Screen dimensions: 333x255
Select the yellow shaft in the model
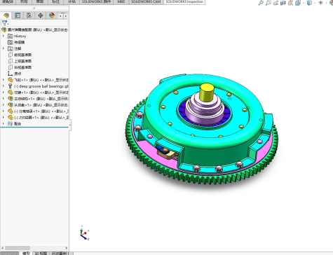click(207, 92)
